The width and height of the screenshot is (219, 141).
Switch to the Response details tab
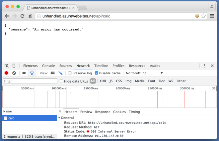point(103,112)
